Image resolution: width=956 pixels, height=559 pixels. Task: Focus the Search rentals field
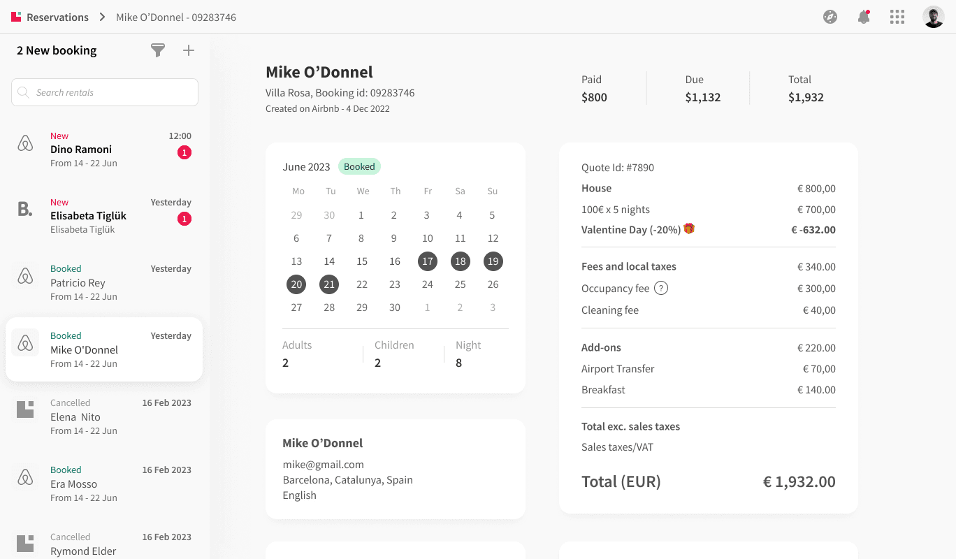tap(105, 92)
